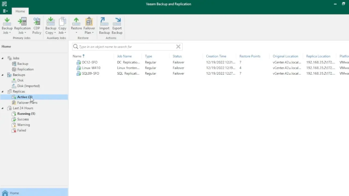Open the Replication Job ribbon icon
The image size is (349, 196).
coord(22,26)
